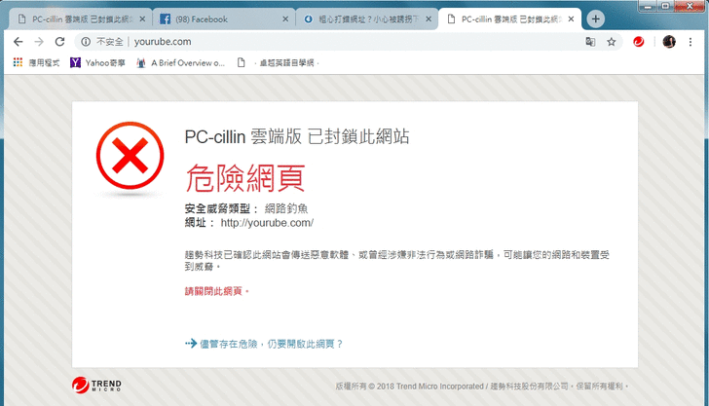Close the Facebook tab
The image size is (709, 406).
(285, 19)
